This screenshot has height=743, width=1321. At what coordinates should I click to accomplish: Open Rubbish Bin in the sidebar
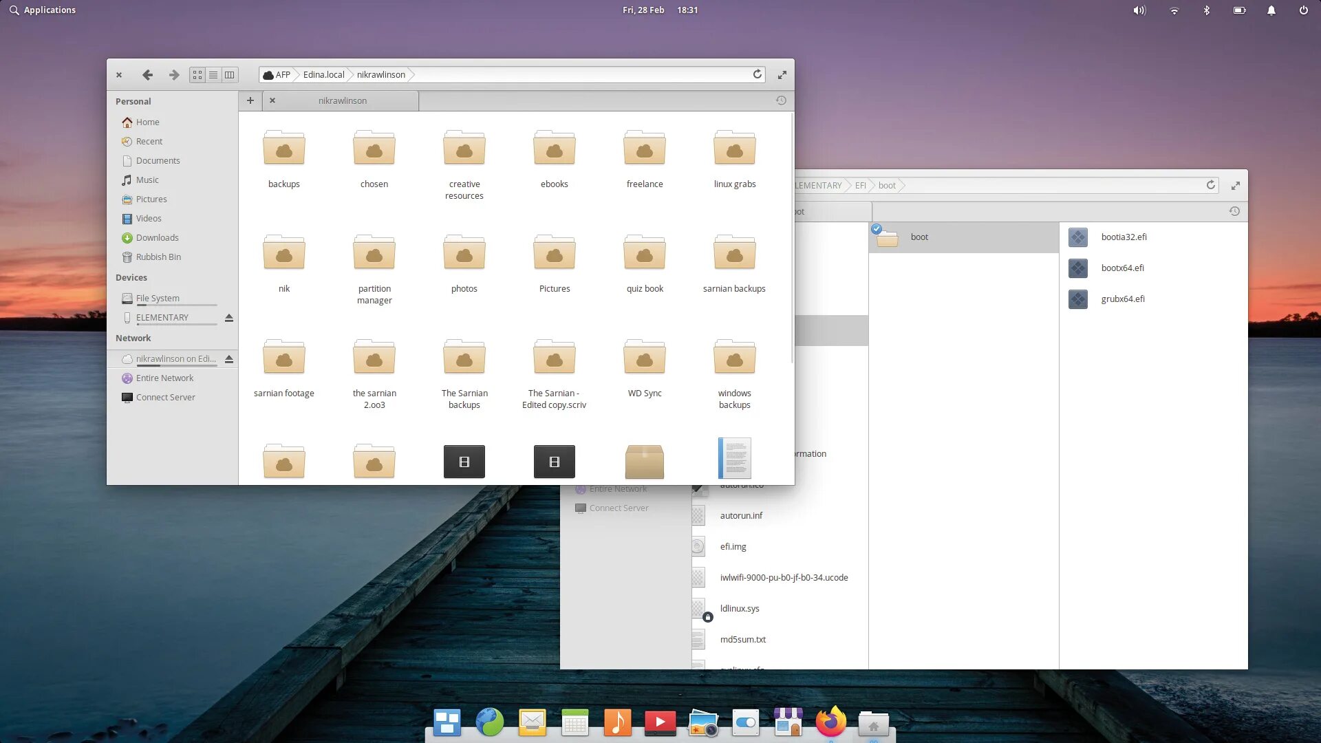(x=158, y=257)
